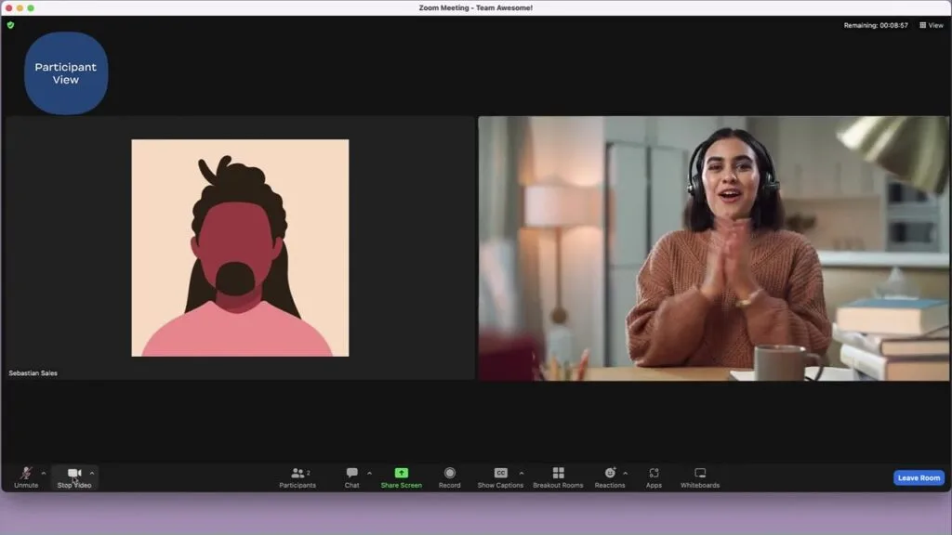952x535 pixels.
Task: Click the Unmute microphone icon
Action: (x=26, y=474)
